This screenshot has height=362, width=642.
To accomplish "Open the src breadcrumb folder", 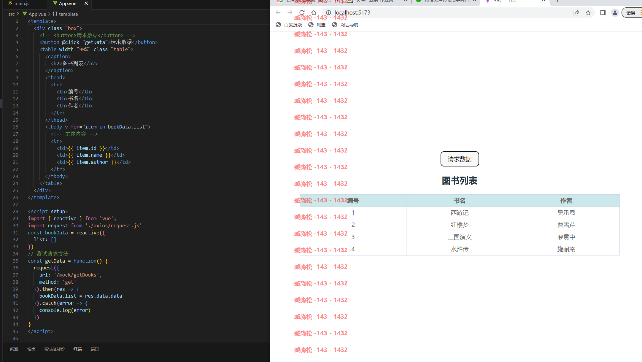I will coord(12,14).
